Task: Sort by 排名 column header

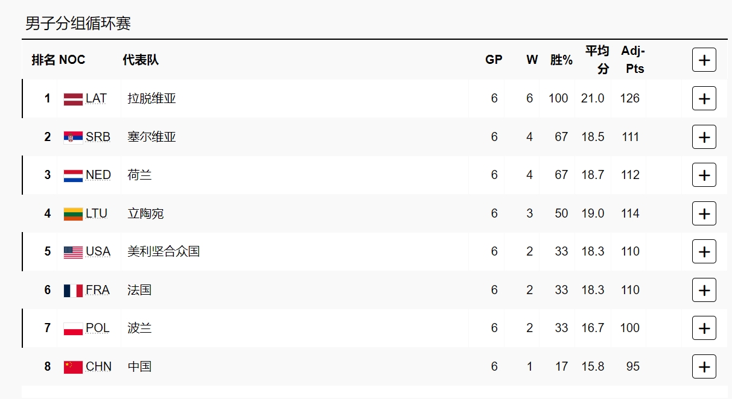Action: tap(43, 60)
